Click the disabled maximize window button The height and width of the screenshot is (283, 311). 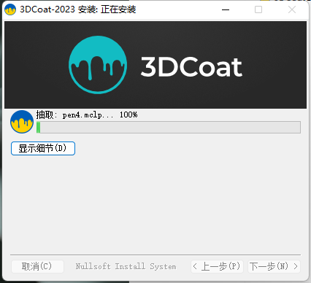coord(258,9)
